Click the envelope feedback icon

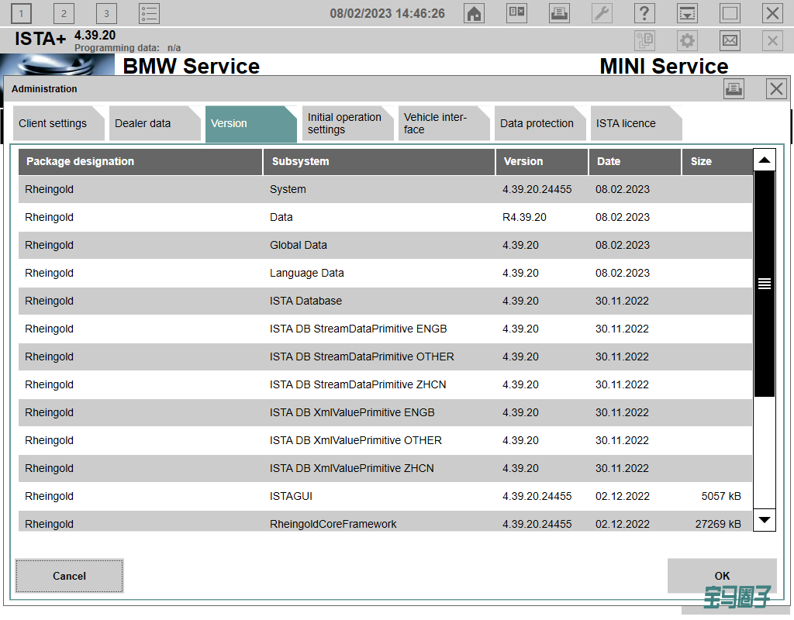(x=730, y=41)
